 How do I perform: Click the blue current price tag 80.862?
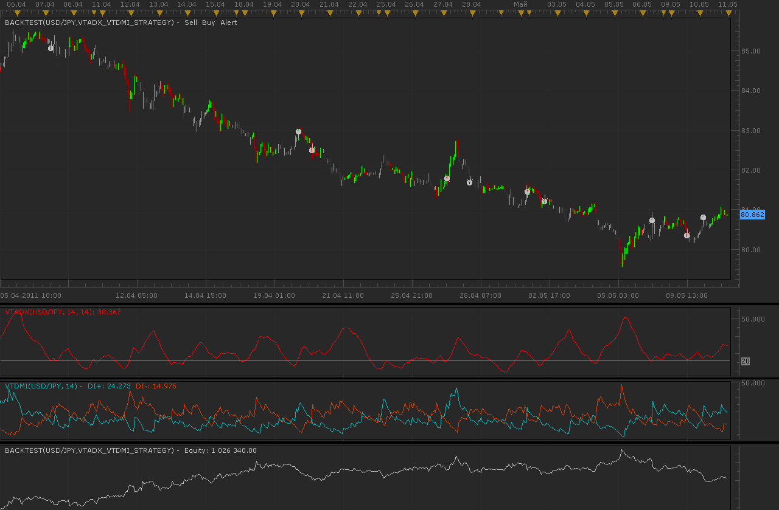752,215
